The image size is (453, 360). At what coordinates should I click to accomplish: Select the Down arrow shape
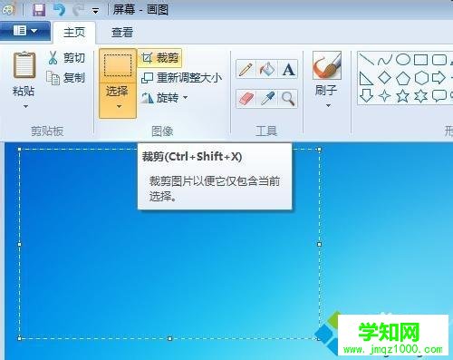click(x=367, y=96)
